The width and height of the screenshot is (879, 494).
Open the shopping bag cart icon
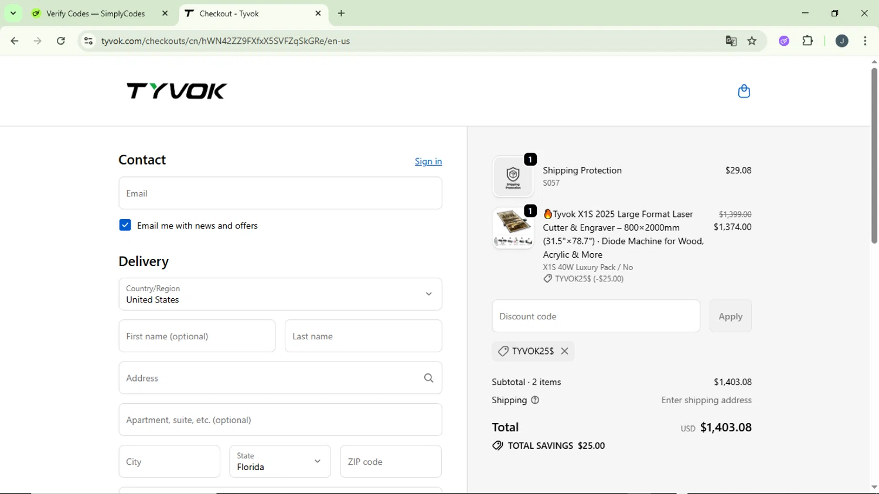point(744,91)
